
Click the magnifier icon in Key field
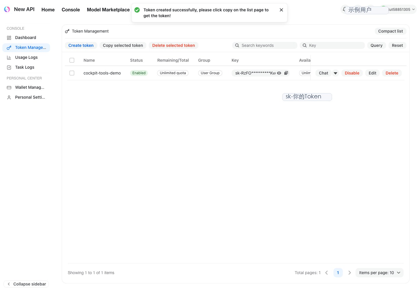tap(305, 45)
